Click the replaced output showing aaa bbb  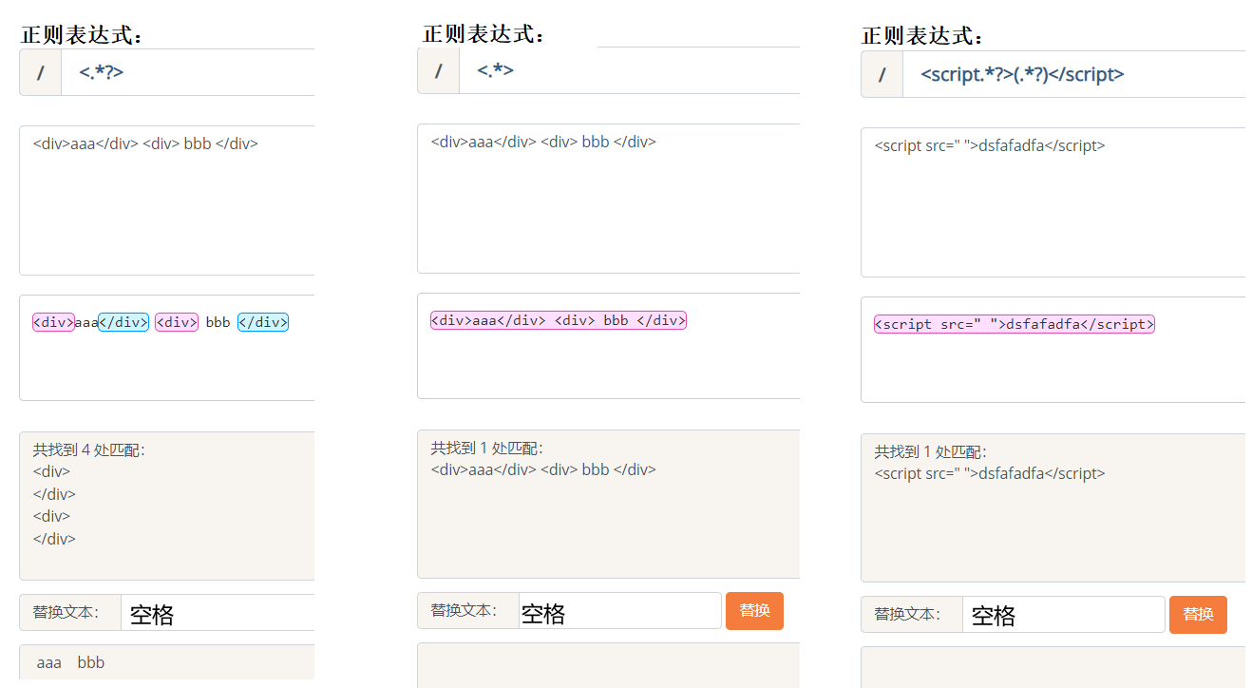point(70,662)
